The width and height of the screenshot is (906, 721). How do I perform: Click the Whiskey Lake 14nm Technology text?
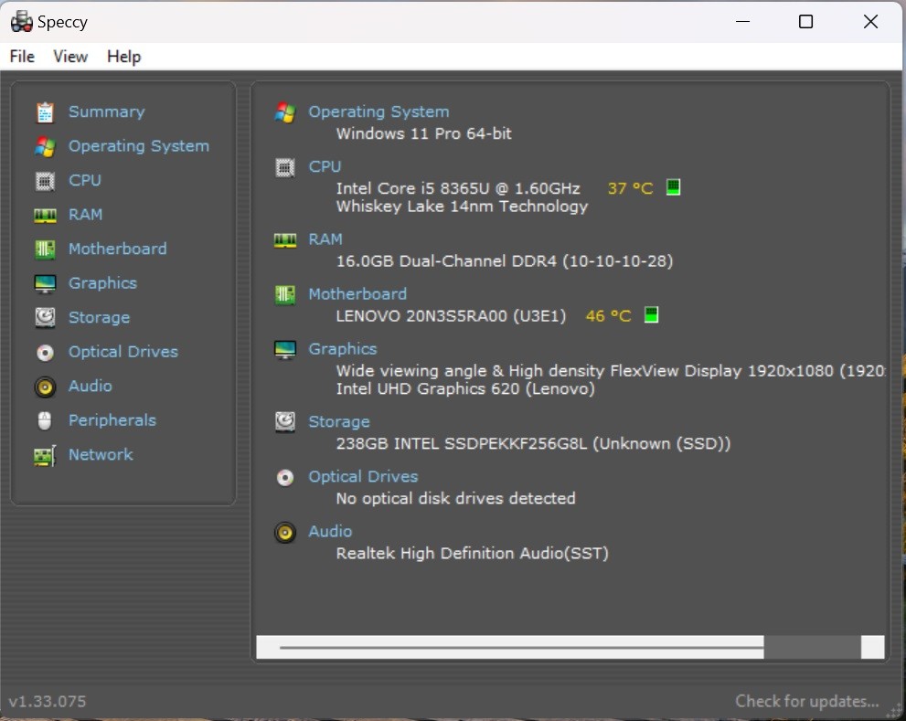pos(463,207)
